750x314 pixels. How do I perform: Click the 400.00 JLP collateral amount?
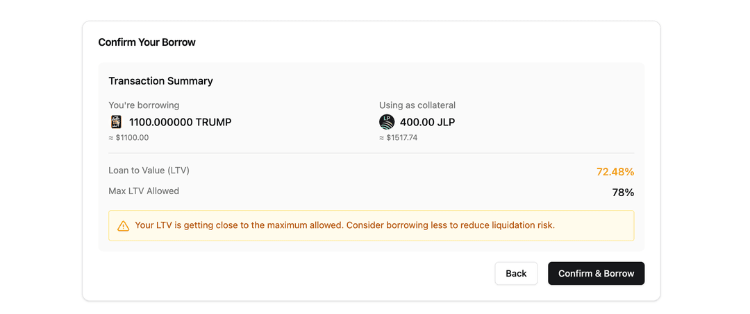[x=427, y=122]
